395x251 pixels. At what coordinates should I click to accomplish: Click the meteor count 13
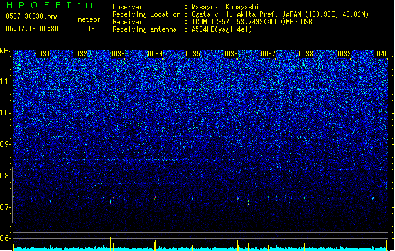(x=91, y=29)
